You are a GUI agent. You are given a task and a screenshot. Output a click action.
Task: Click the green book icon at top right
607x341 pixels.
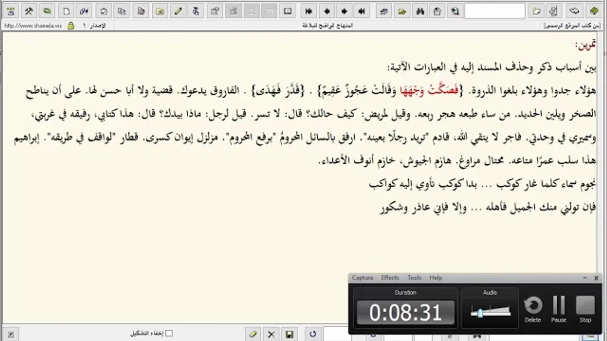click(x=593, y=11)
